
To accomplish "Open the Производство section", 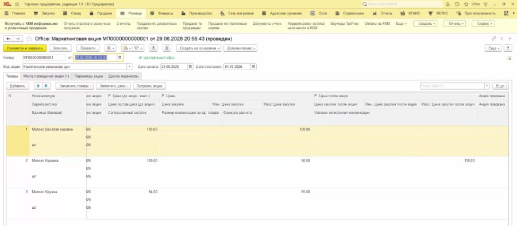I will click(x=197, y=14).
